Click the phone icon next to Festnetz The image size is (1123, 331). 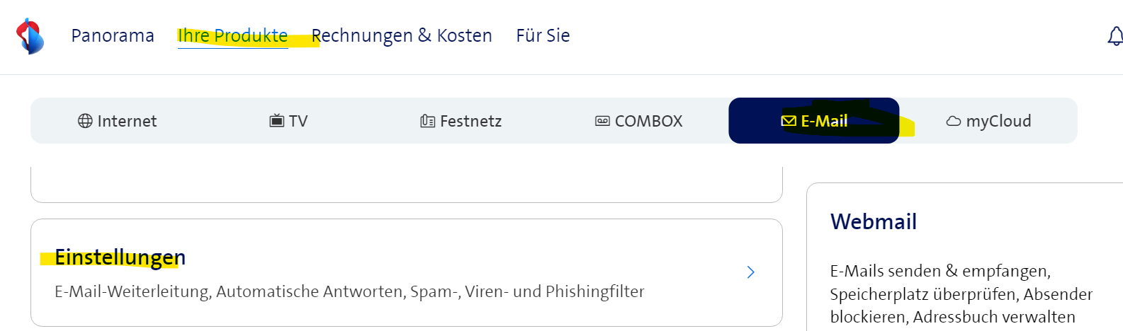point(427,121)
